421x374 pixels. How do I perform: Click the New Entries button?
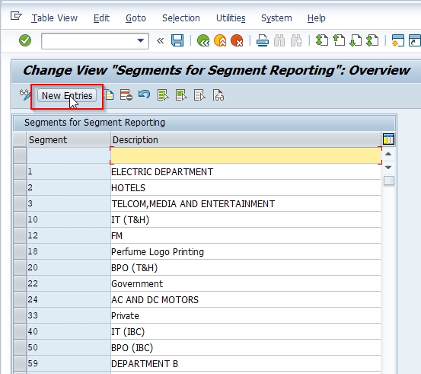[67, 96]
